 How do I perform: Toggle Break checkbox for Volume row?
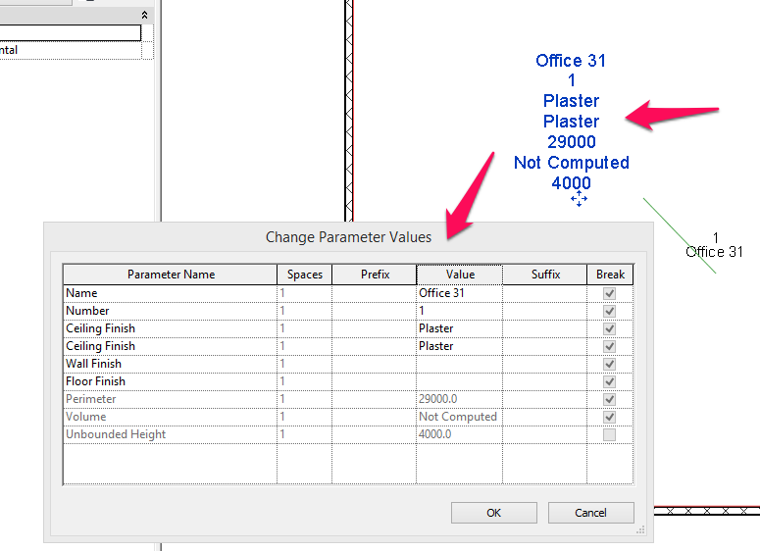click(x=609, y=418)
